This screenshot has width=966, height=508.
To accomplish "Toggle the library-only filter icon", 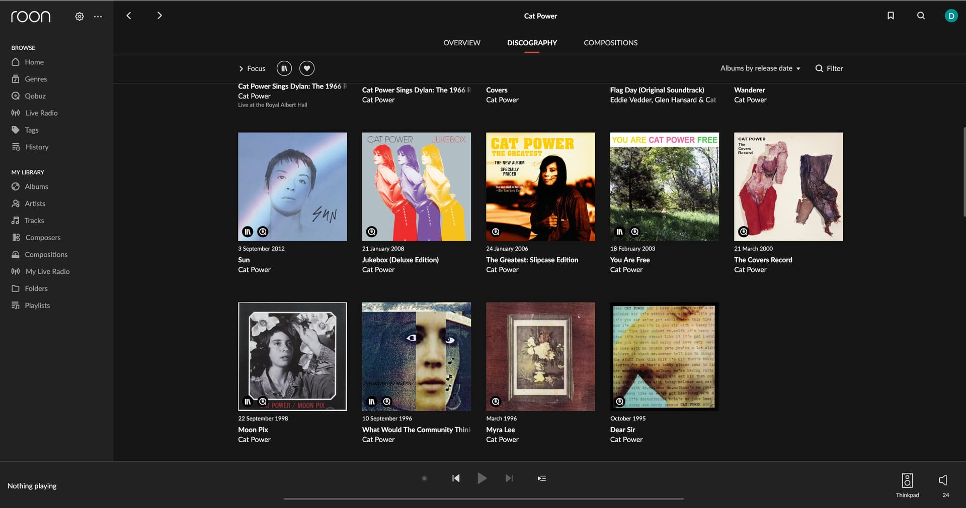I will pyautogui.click(x=284, y=68).
